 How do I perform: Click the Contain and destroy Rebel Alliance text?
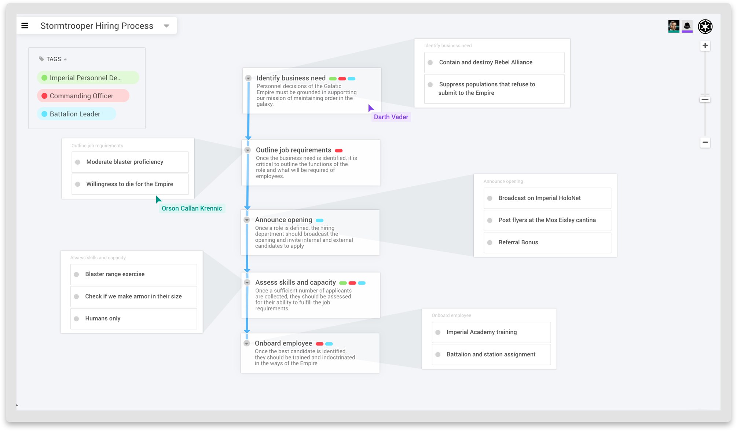486,62
